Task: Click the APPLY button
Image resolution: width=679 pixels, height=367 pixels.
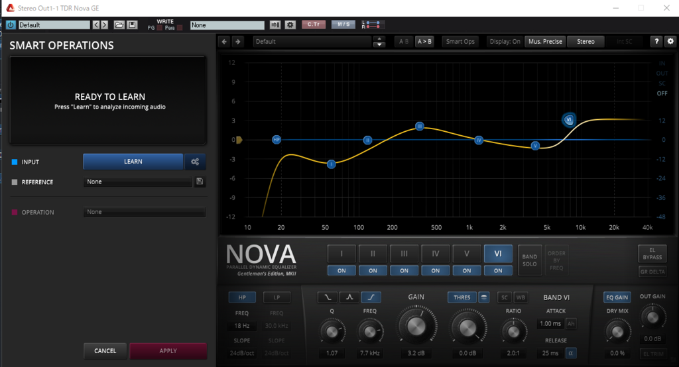Action: tap(168, 351)
